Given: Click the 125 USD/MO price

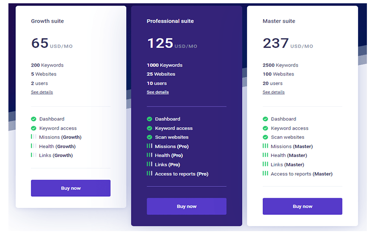Looking at the screenshot, I should [x=172, y=43].
